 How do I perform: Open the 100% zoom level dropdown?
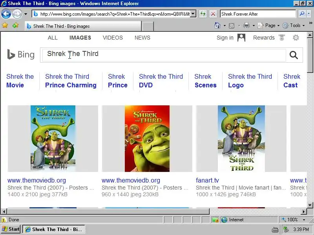pyautogui.click(x=304, y=220)
